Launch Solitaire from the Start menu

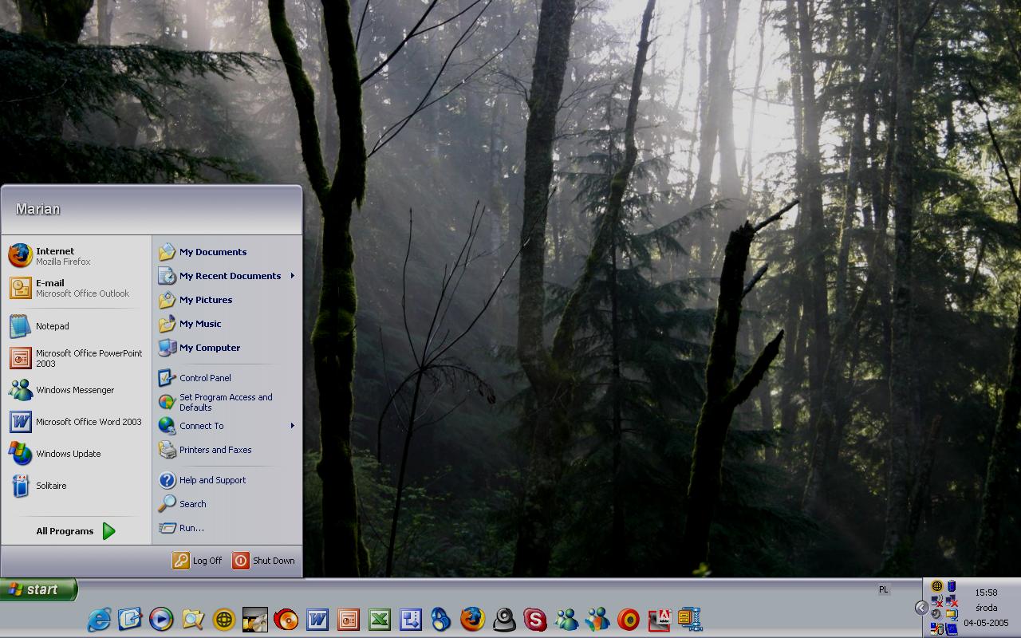pyautogui.click(x=77, y=486)
